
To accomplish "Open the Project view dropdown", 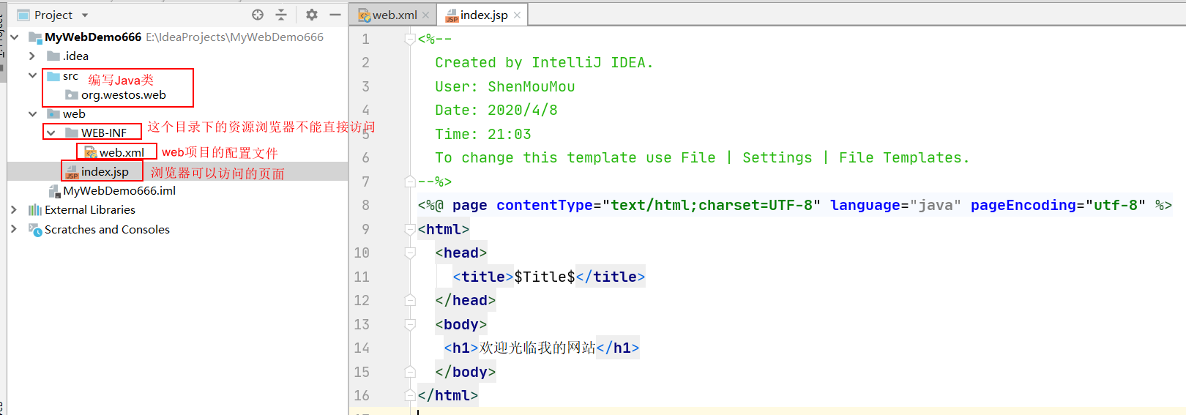I will (85, 15).
